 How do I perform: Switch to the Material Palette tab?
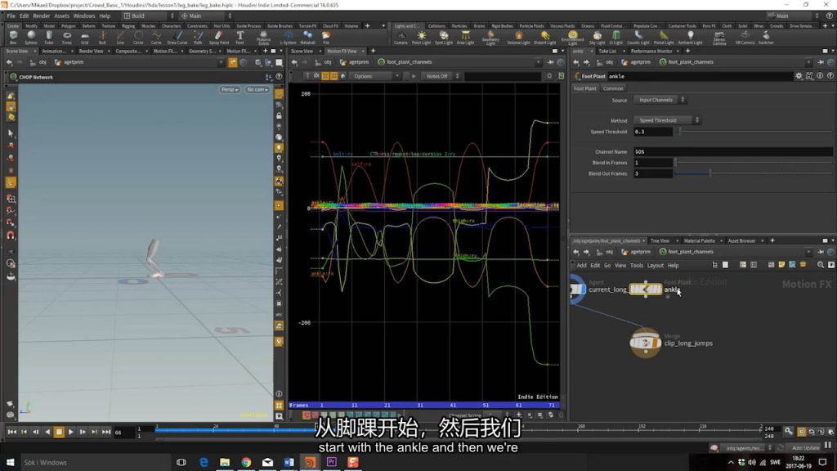[699, 241]
